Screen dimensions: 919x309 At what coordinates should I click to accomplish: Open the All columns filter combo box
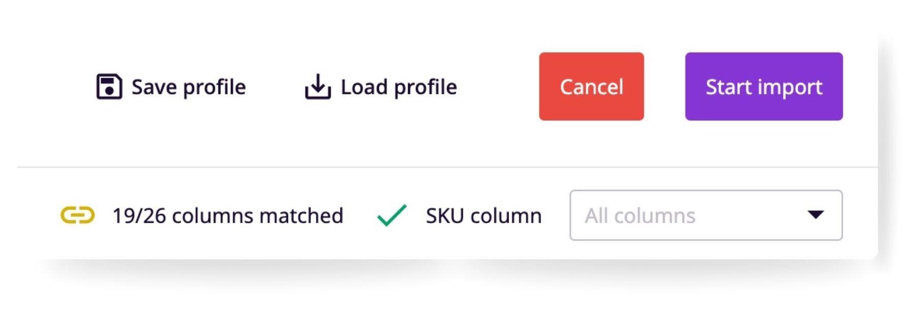[706, 215]
